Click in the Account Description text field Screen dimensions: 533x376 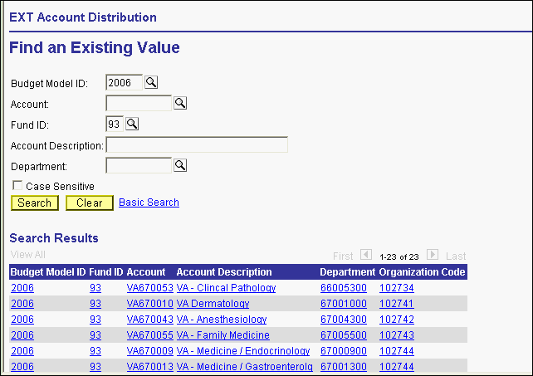[197, 145]
